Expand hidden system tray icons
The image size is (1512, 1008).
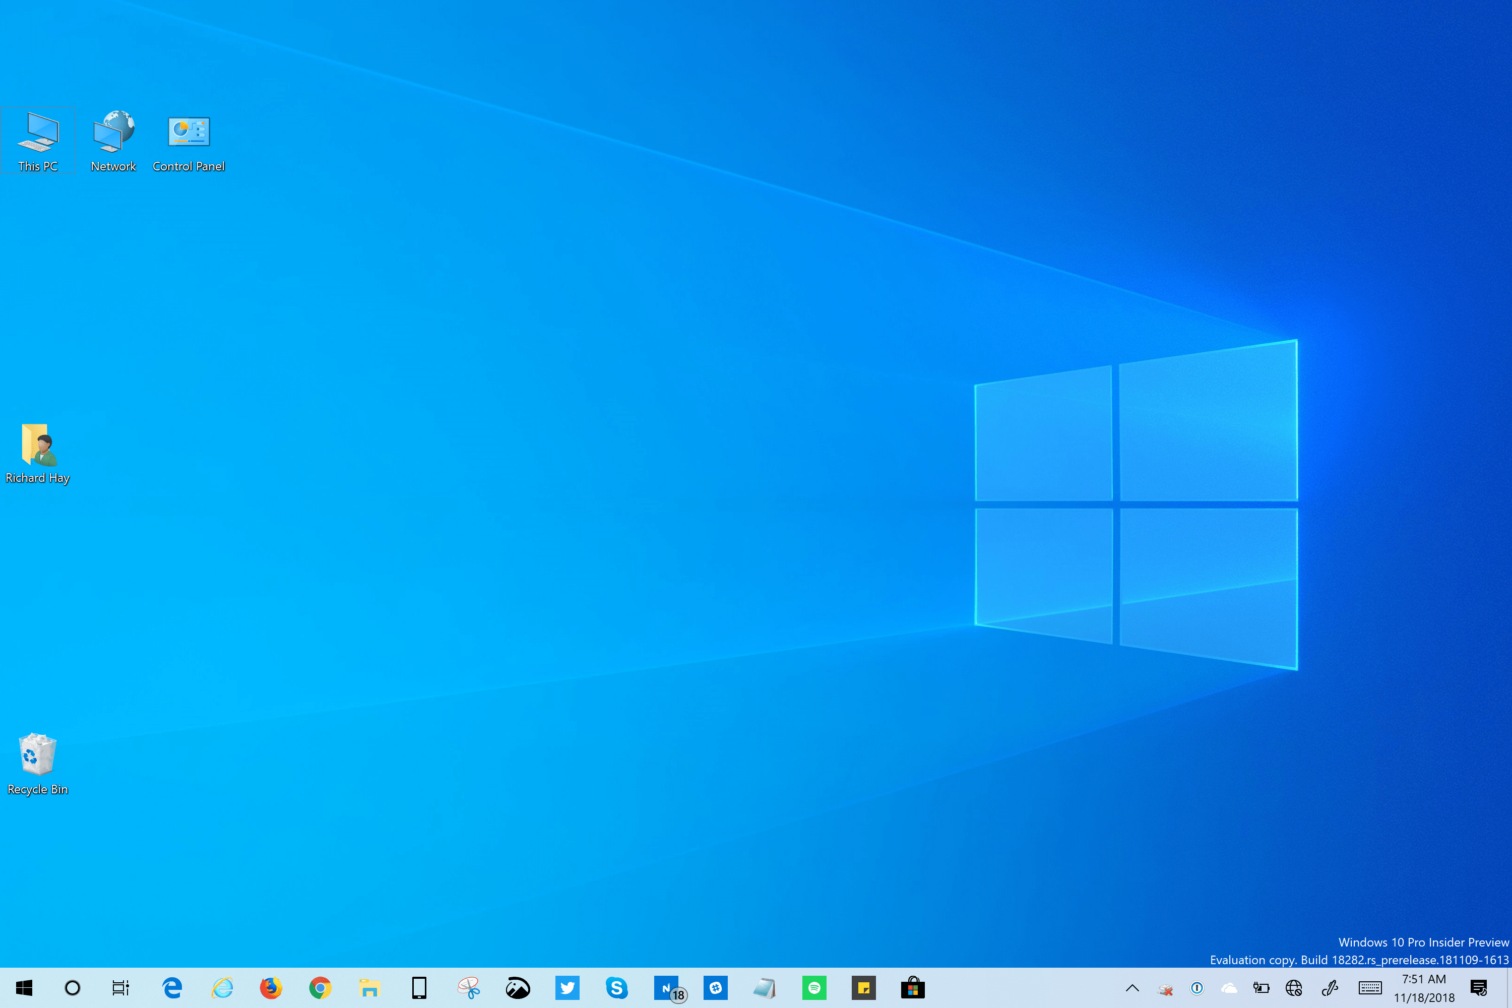1131,988
